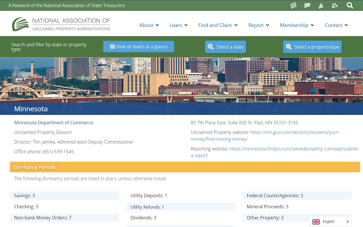Select the Utility Deposits: 1 row

(181, 196)
